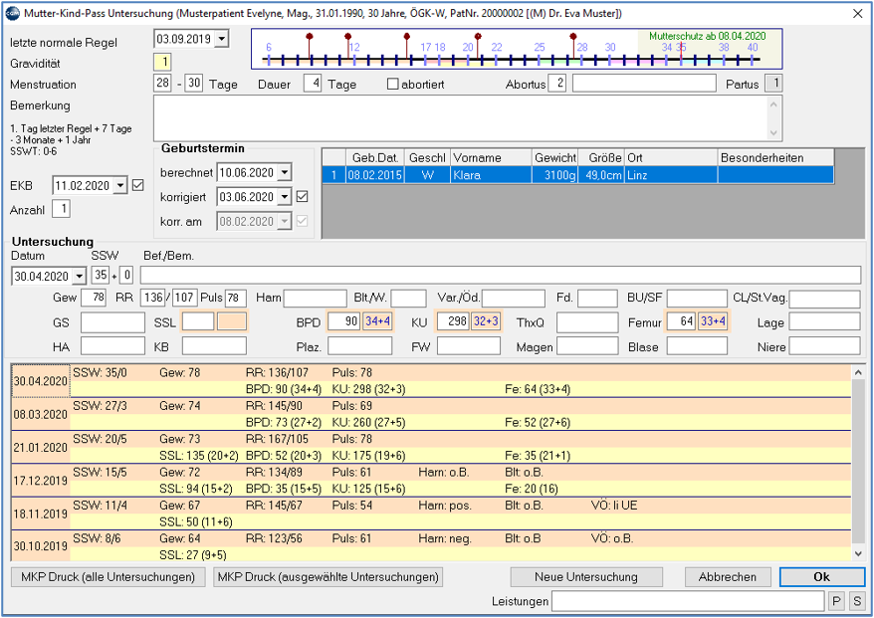The width and height of the screenshot is (874, 618).
Task: Toggle the korrigiert Geburtstermin checkbox
Action: (x=302, y=196)
